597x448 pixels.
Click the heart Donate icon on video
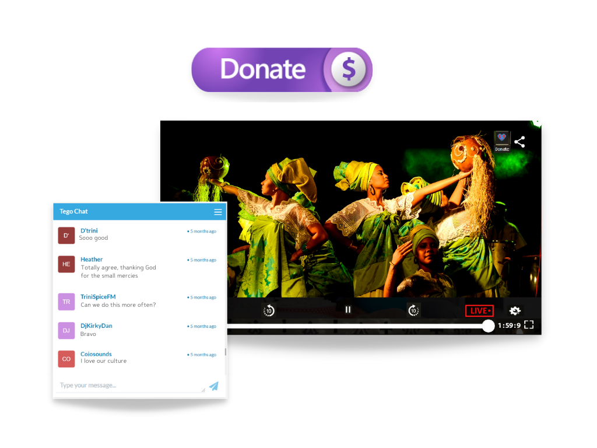tap(502, 141)
